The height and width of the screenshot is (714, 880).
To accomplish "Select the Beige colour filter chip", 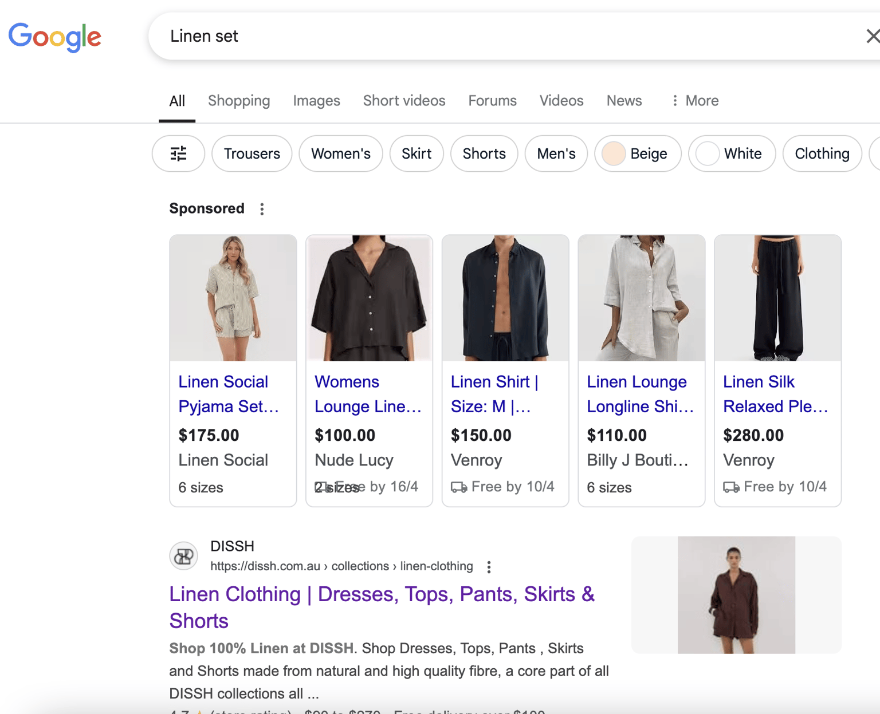I will pyautogui.click(x=638, y=153).
